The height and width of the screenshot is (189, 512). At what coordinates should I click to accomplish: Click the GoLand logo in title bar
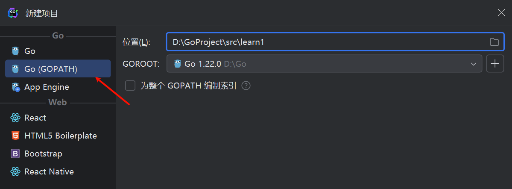[x=13, y=13]
